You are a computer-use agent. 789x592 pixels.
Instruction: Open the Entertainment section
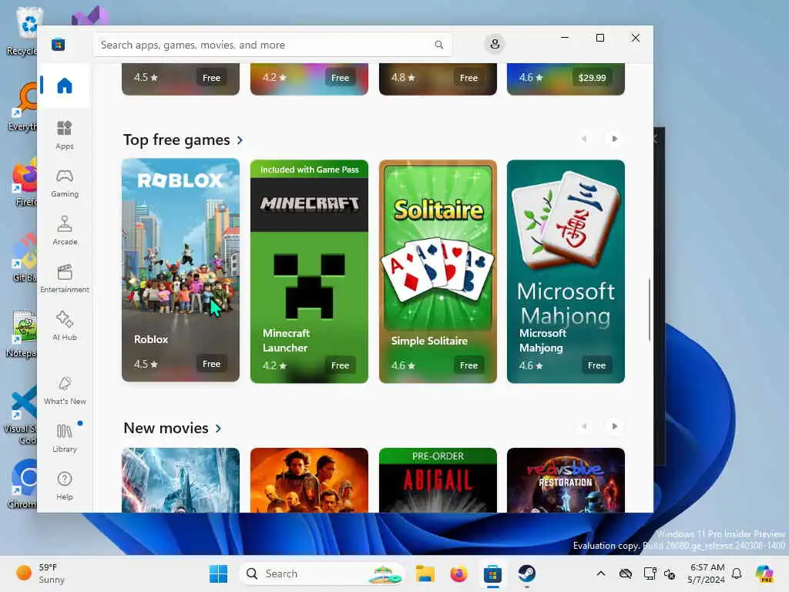coord(65,278)
